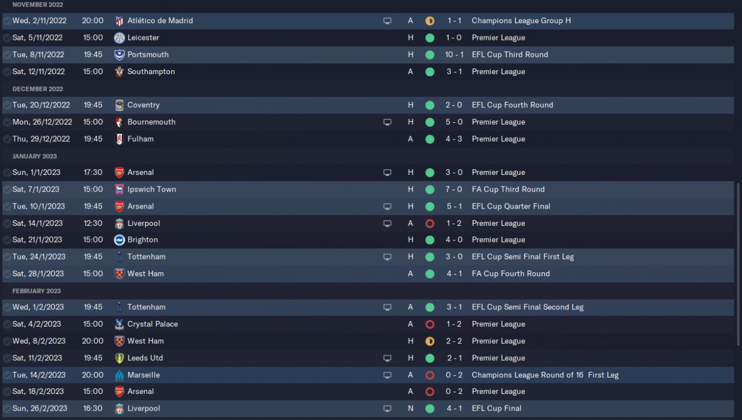Screen dimensions: 742x420
Task: View the 10 - 1 Portsmouth match result
Action: 454,54
